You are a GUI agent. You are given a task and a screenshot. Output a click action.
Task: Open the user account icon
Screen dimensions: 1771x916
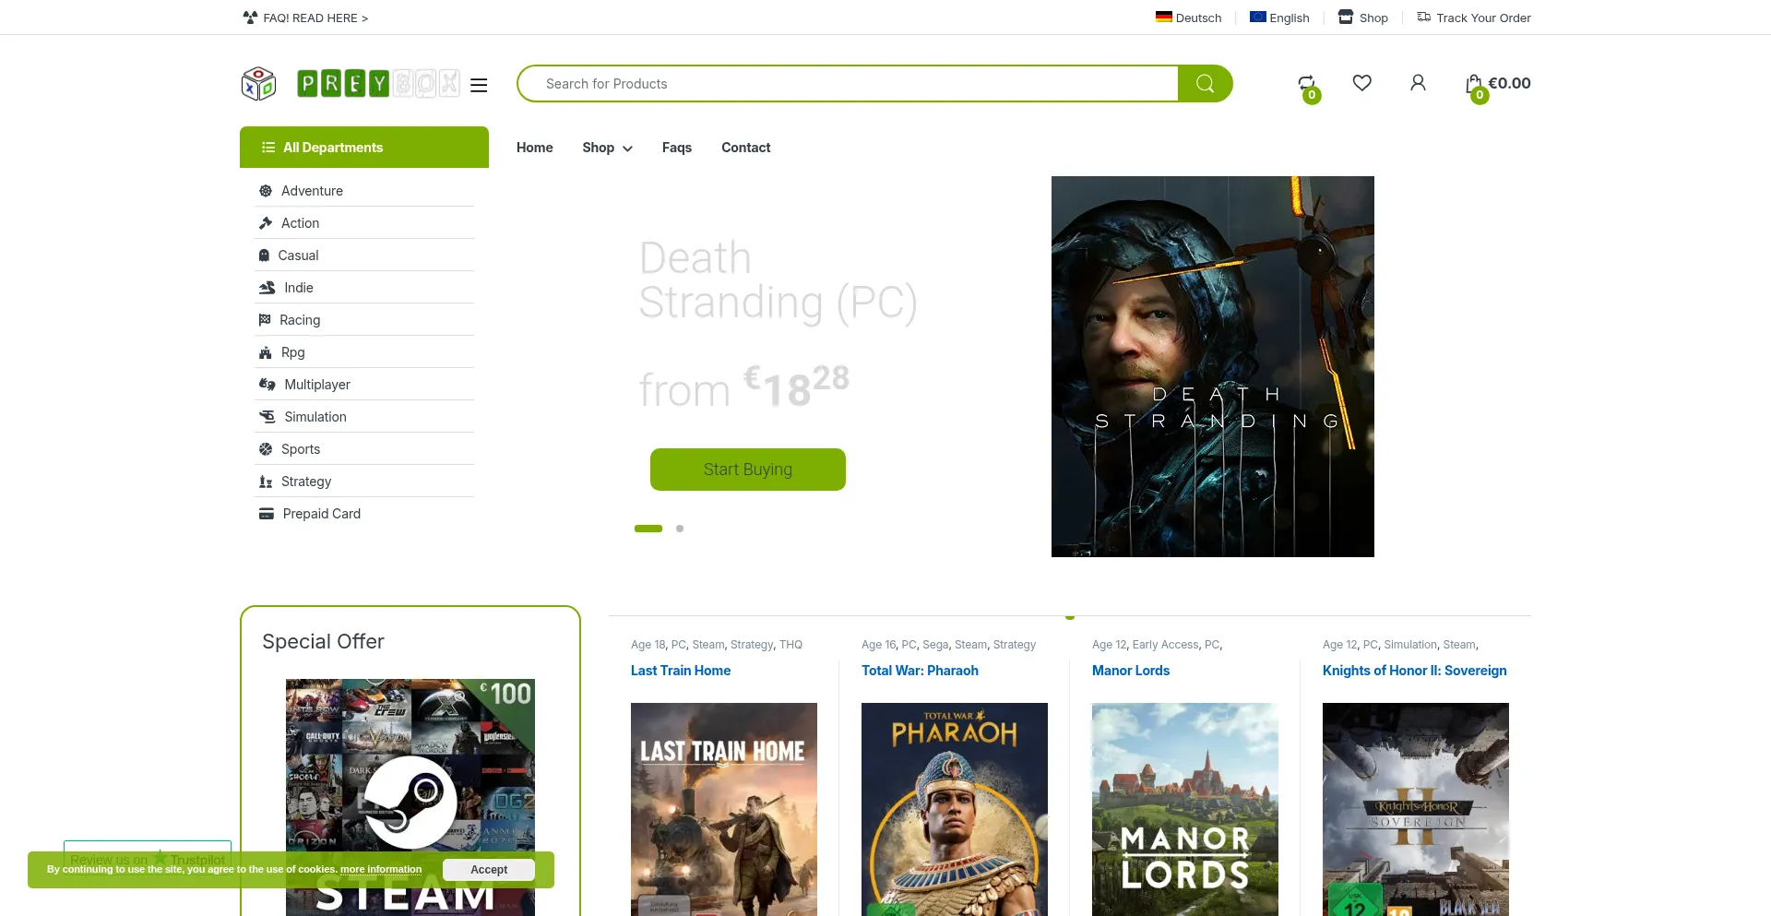[x=1418, y=83]
